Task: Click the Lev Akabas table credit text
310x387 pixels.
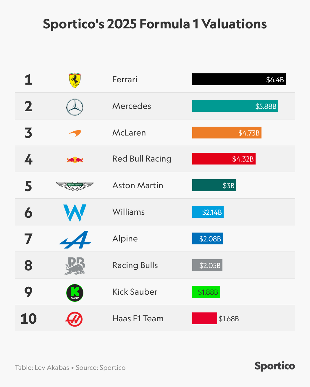Action: click(x=42, y=367)
